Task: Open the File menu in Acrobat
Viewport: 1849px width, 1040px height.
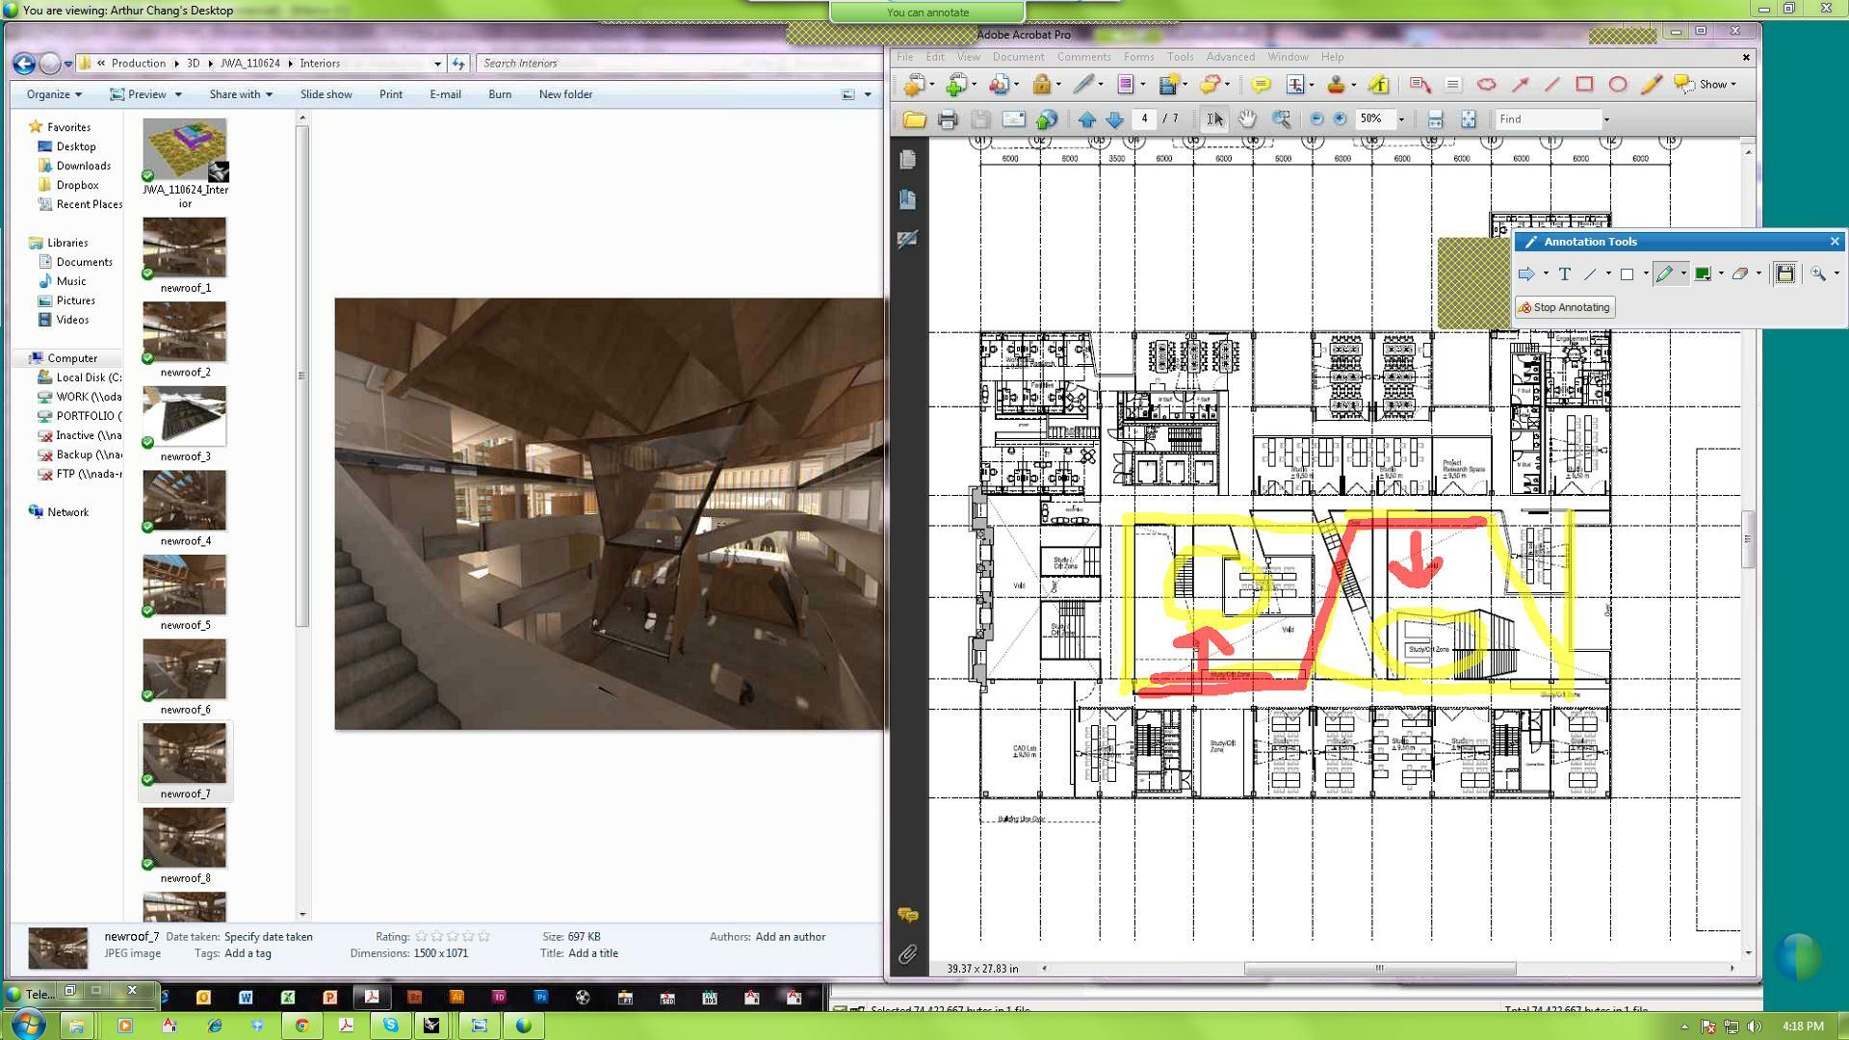Action: [904, 57]
